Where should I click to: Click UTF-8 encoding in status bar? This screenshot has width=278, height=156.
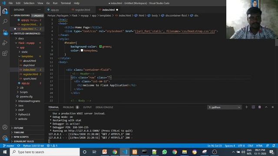tap(241, 146)
